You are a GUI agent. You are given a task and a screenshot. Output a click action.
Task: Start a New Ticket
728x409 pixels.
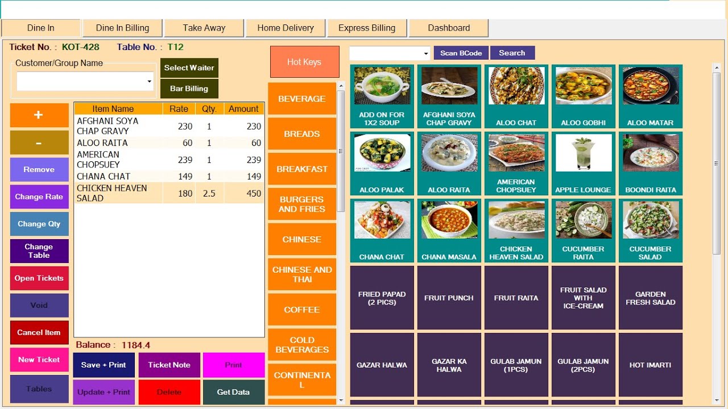point(39,360)
